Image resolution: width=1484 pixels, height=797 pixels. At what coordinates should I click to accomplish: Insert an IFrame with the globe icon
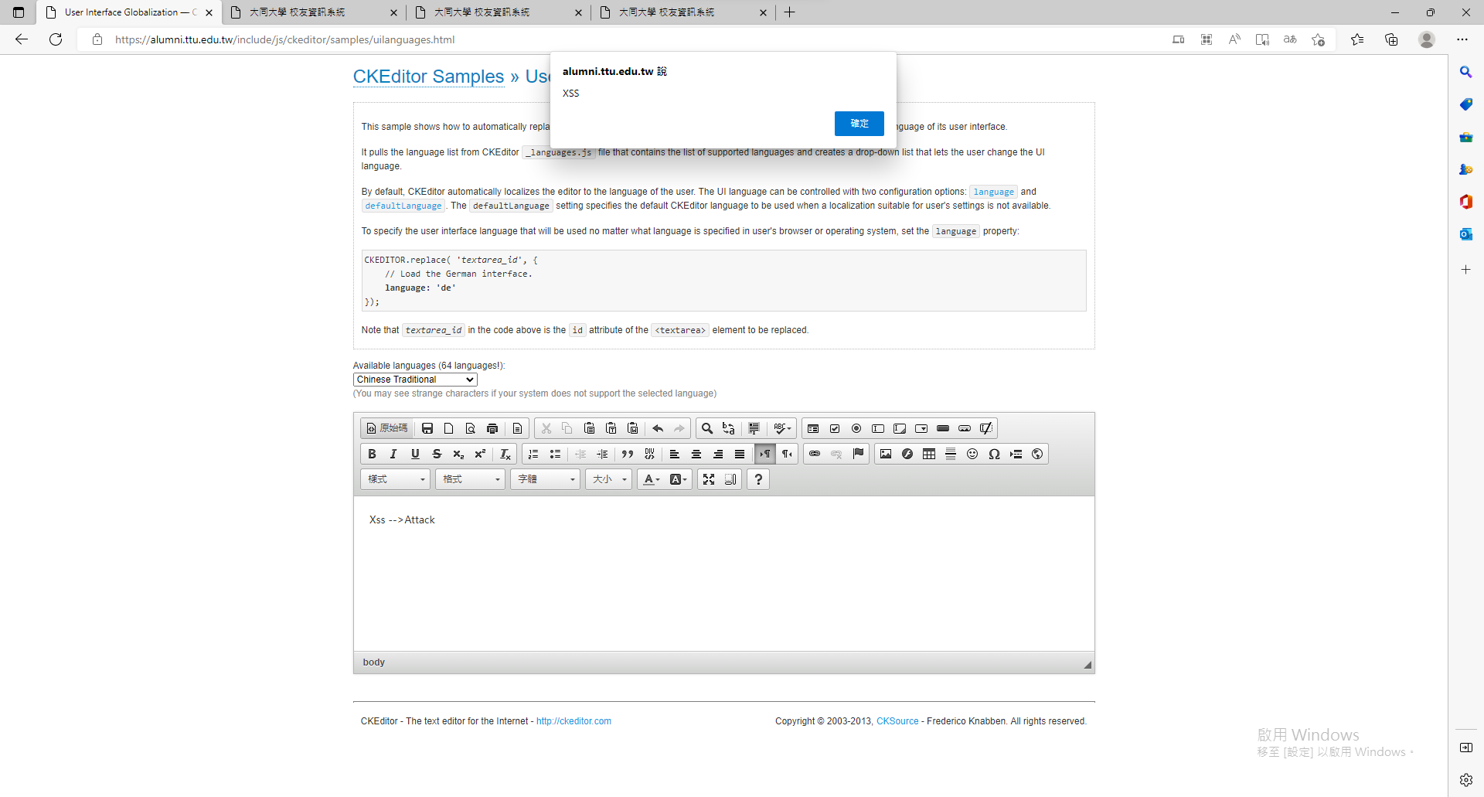point(1037,454)
